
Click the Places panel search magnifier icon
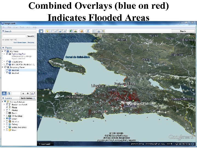click(4, 93)
